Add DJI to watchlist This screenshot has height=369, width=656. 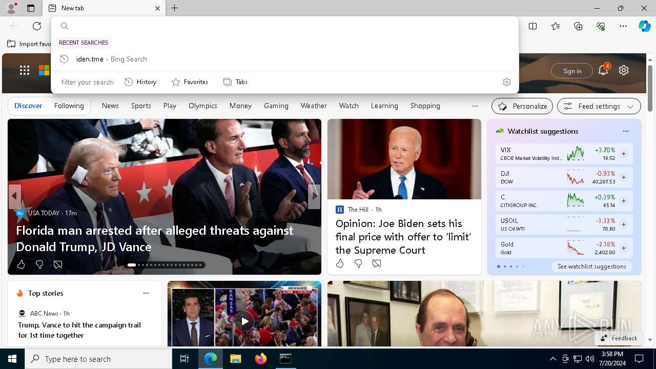point(624,177)
